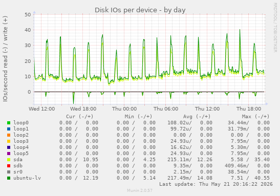This screenshot has width=280, height=196.
Task: Click sdb max read value 409.46m
Action: pyautogui.click(x=235, y=166)
